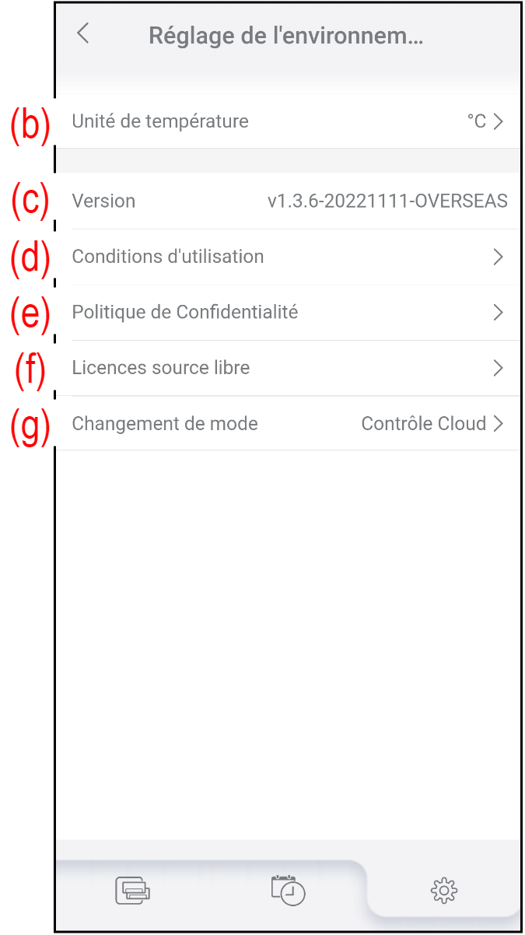Click the Réglage de l'environnem… title

tap(285, 36)
